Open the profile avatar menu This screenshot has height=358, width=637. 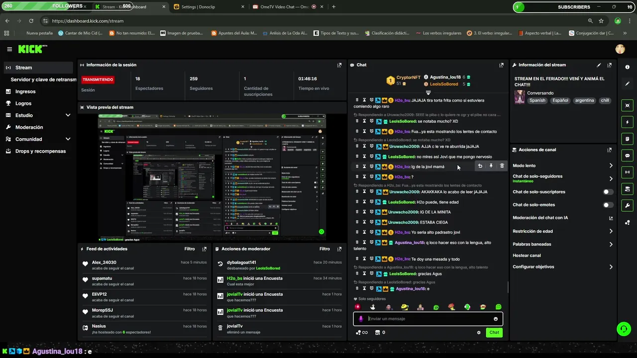click(620, 49)
